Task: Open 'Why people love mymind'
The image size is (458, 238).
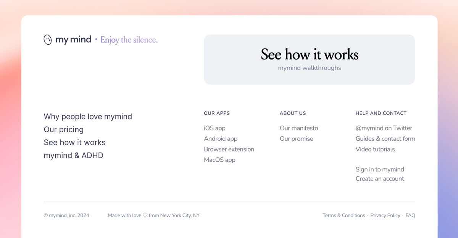Action: (x=88, y=117)
